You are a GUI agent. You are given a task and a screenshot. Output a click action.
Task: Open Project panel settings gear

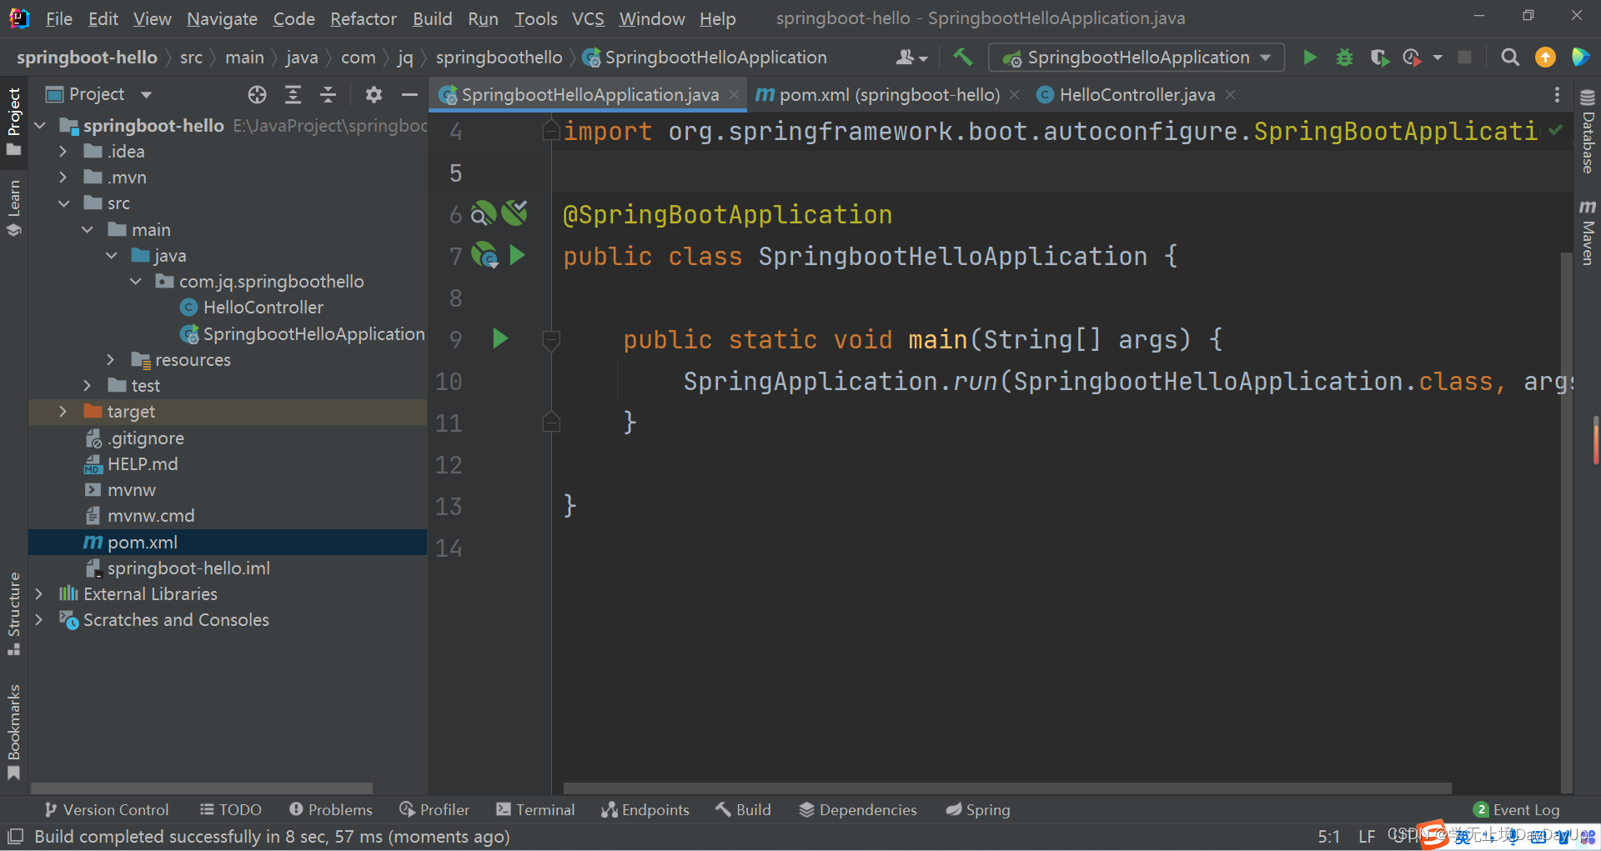[374, 94]
